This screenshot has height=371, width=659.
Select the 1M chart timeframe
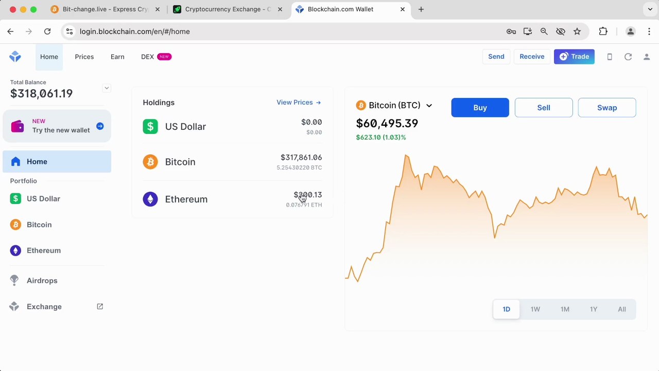click(565, 309)
